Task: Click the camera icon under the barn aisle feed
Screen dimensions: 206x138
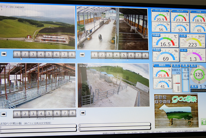Action: click(82, 55)
